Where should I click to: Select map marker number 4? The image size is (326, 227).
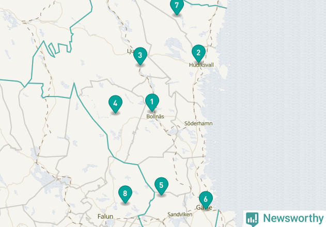pyautogui.click(x=115, y=104)
